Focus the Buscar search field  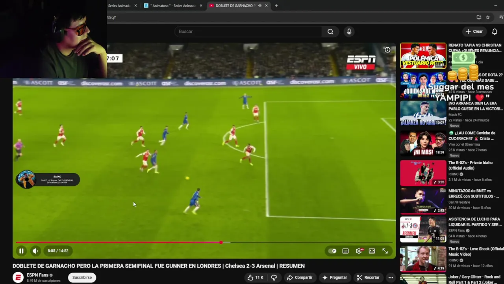coord(248,32)
